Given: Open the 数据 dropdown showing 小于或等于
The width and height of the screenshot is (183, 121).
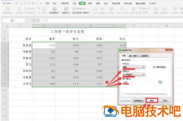Looking at the screenshot, I should pos(134,75).
